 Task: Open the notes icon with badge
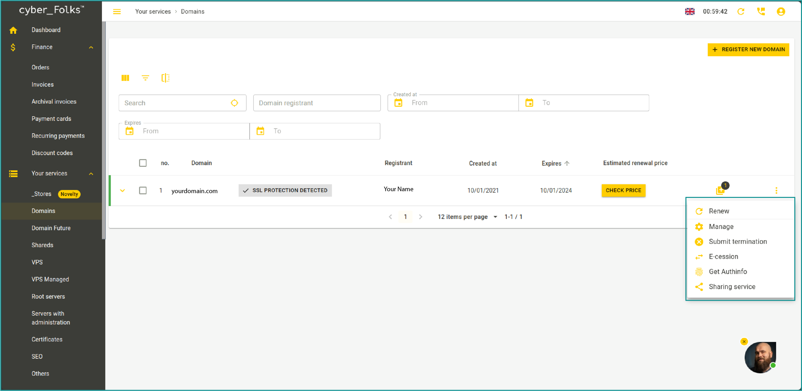(x=720, y=190)
